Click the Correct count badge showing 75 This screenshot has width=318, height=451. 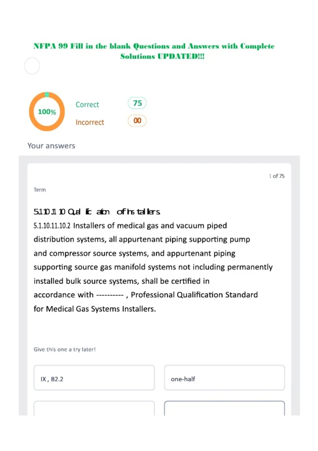click(137, 103)
